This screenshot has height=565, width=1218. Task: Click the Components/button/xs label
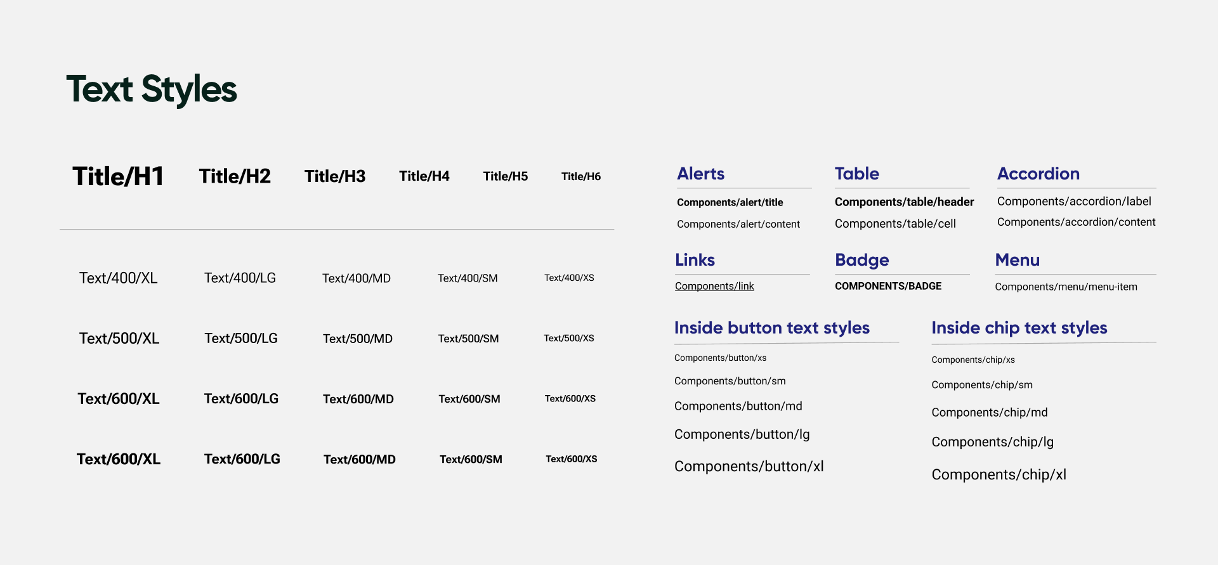tap(720, 358)
